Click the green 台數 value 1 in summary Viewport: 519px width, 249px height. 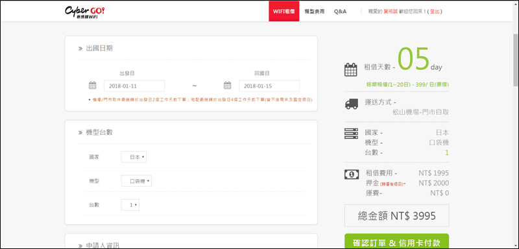click(x=447, y=153)
